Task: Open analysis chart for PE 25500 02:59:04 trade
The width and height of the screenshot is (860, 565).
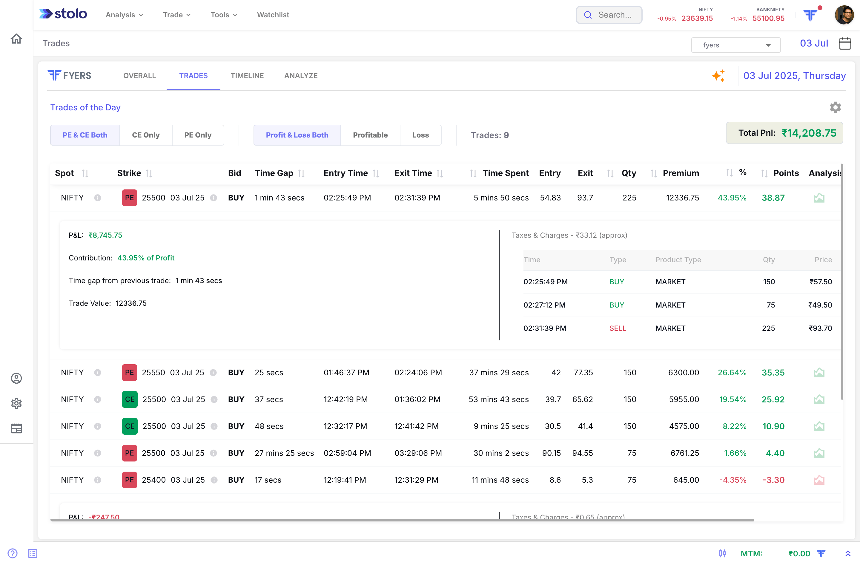Action: pos(819,453)
